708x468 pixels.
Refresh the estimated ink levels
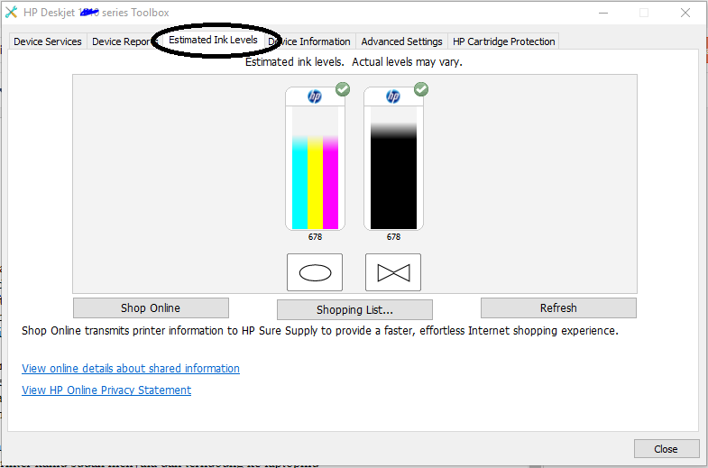(558, 307)
